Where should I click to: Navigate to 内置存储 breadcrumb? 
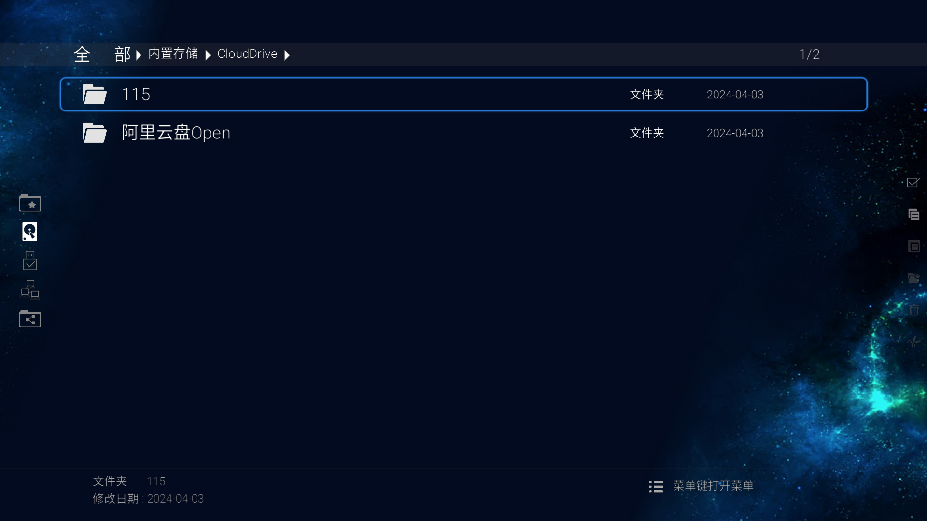coord(173,54)
